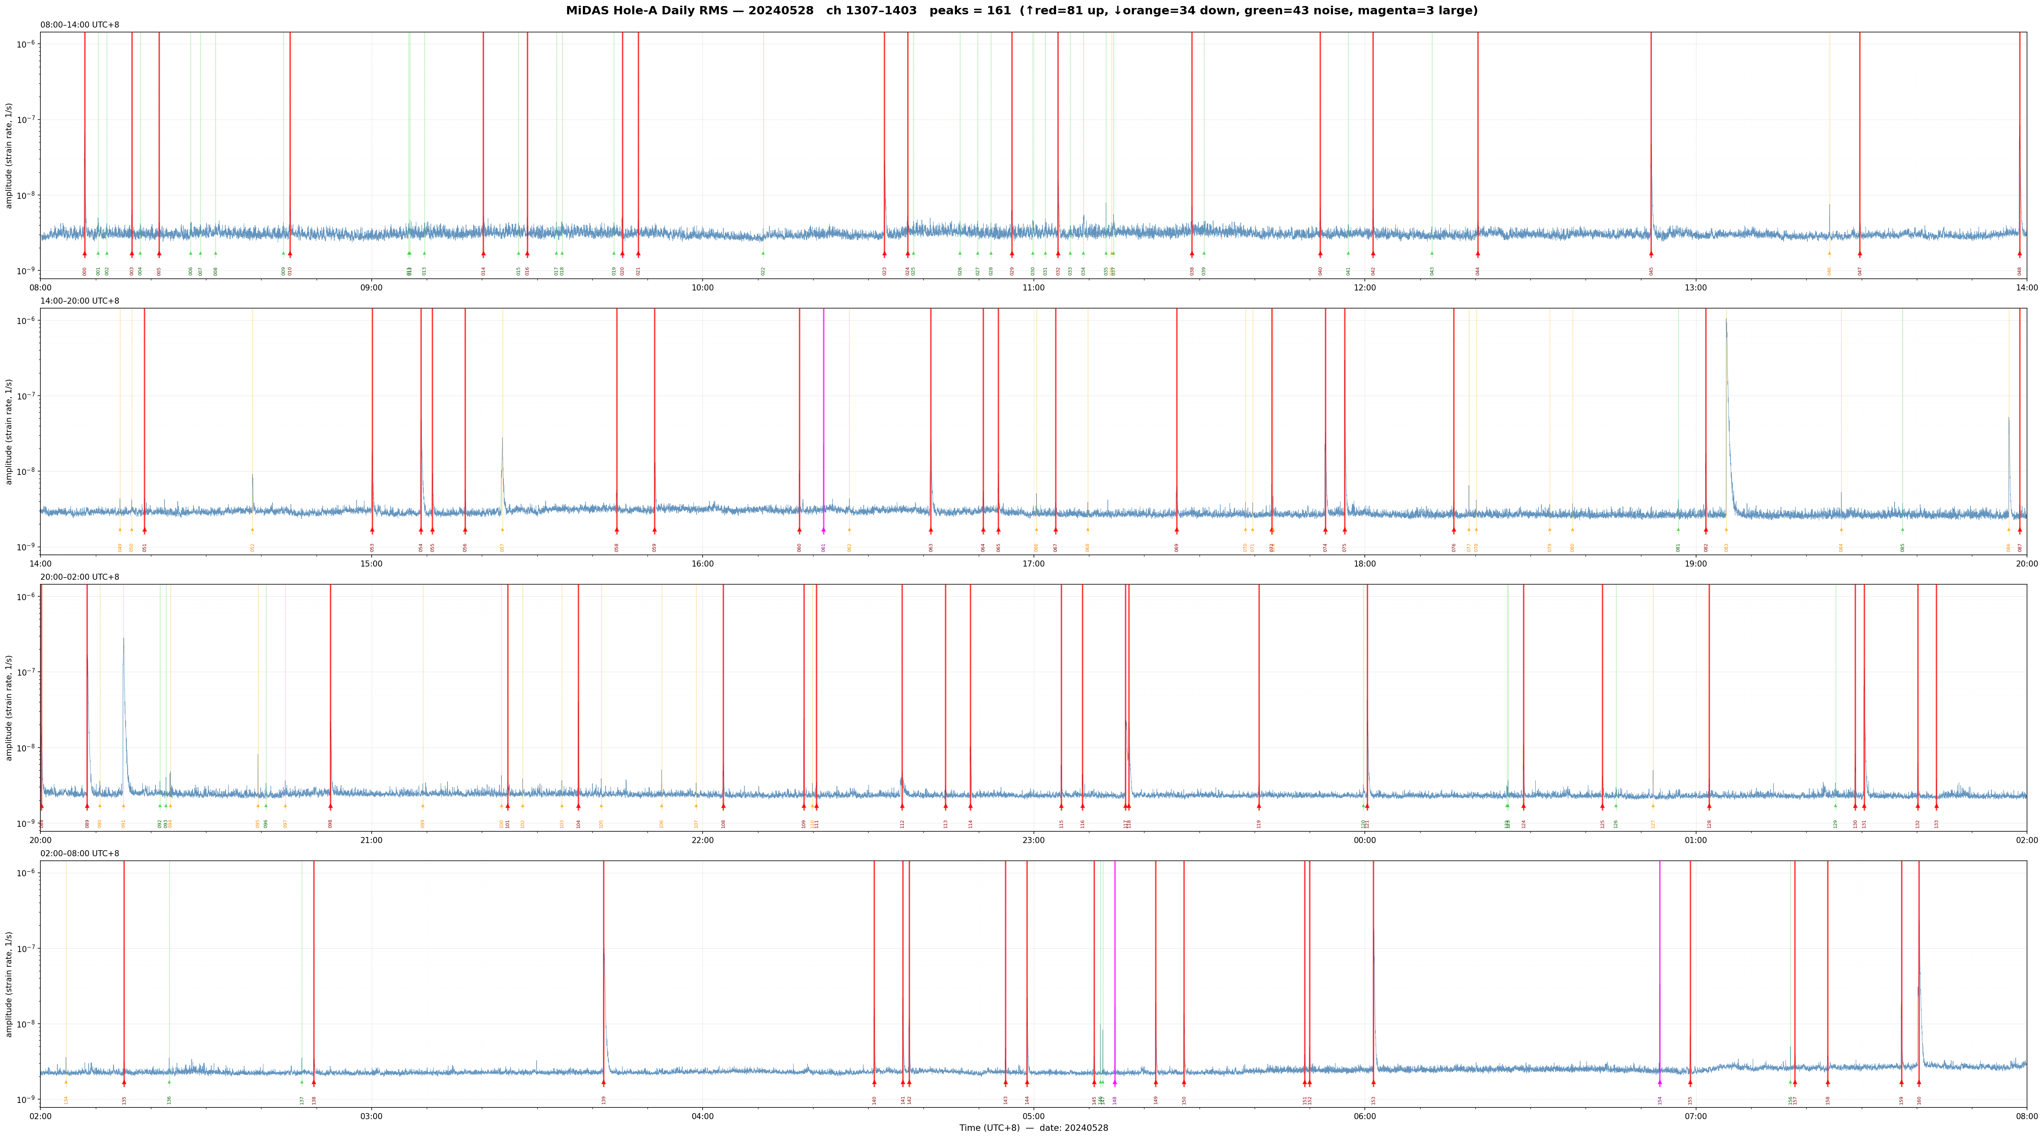Click the red peak number label 005

[x=159, y=271]
